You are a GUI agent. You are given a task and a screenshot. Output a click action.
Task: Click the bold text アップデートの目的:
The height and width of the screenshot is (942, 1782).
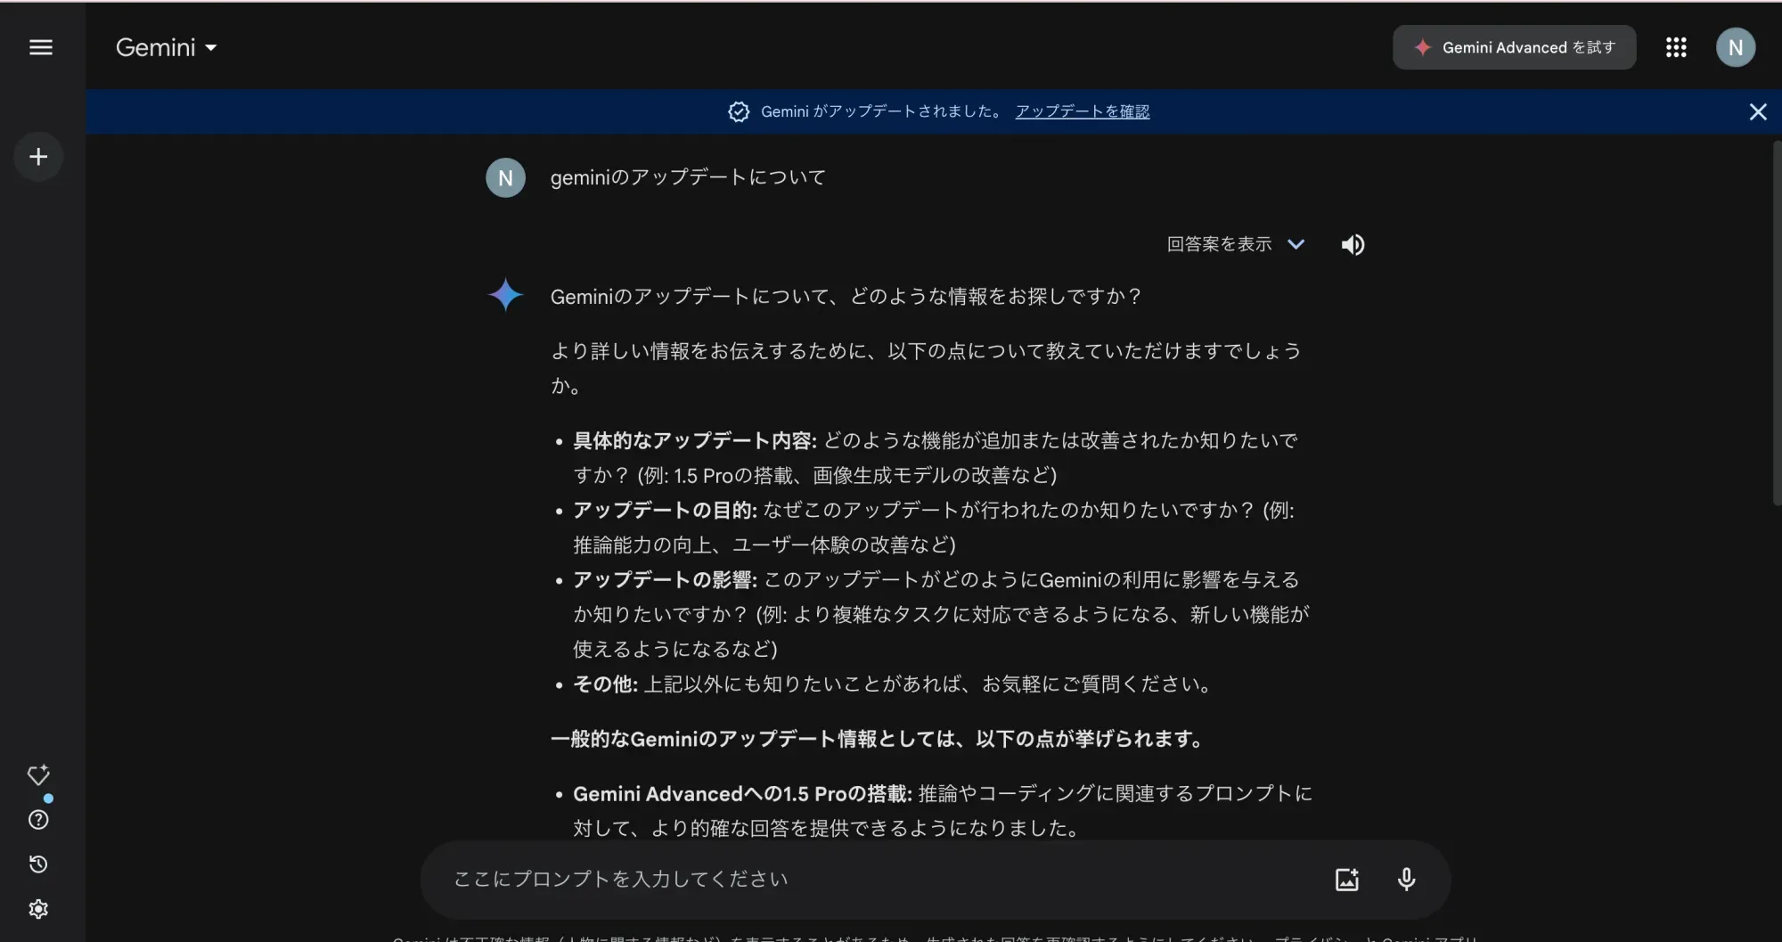tap(665, 510)
